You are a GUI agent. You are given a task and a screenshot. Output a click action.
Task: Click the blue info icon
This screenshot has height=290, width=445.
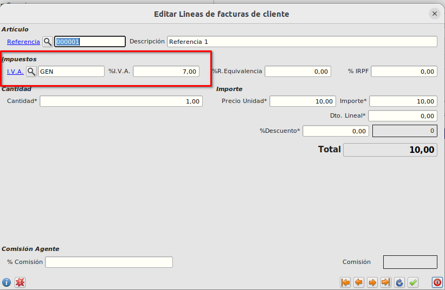click(7, 282)
